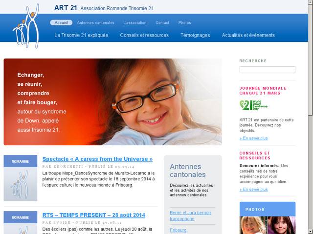Click the ART 21 figures logo
Viewport: 313px width, 234px height.
(x=26, y=26)
